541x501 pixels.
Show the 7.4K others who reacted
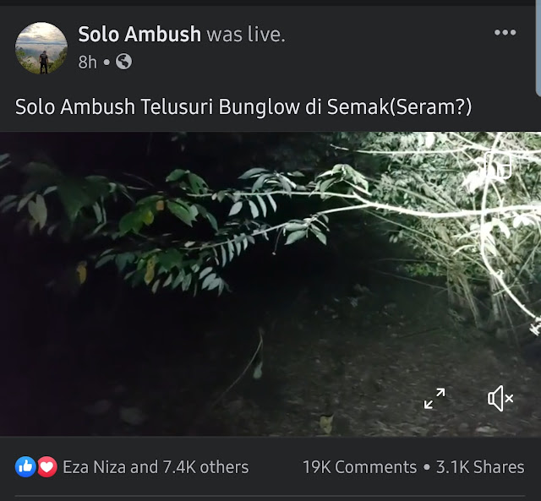click(x=205, y=467)
